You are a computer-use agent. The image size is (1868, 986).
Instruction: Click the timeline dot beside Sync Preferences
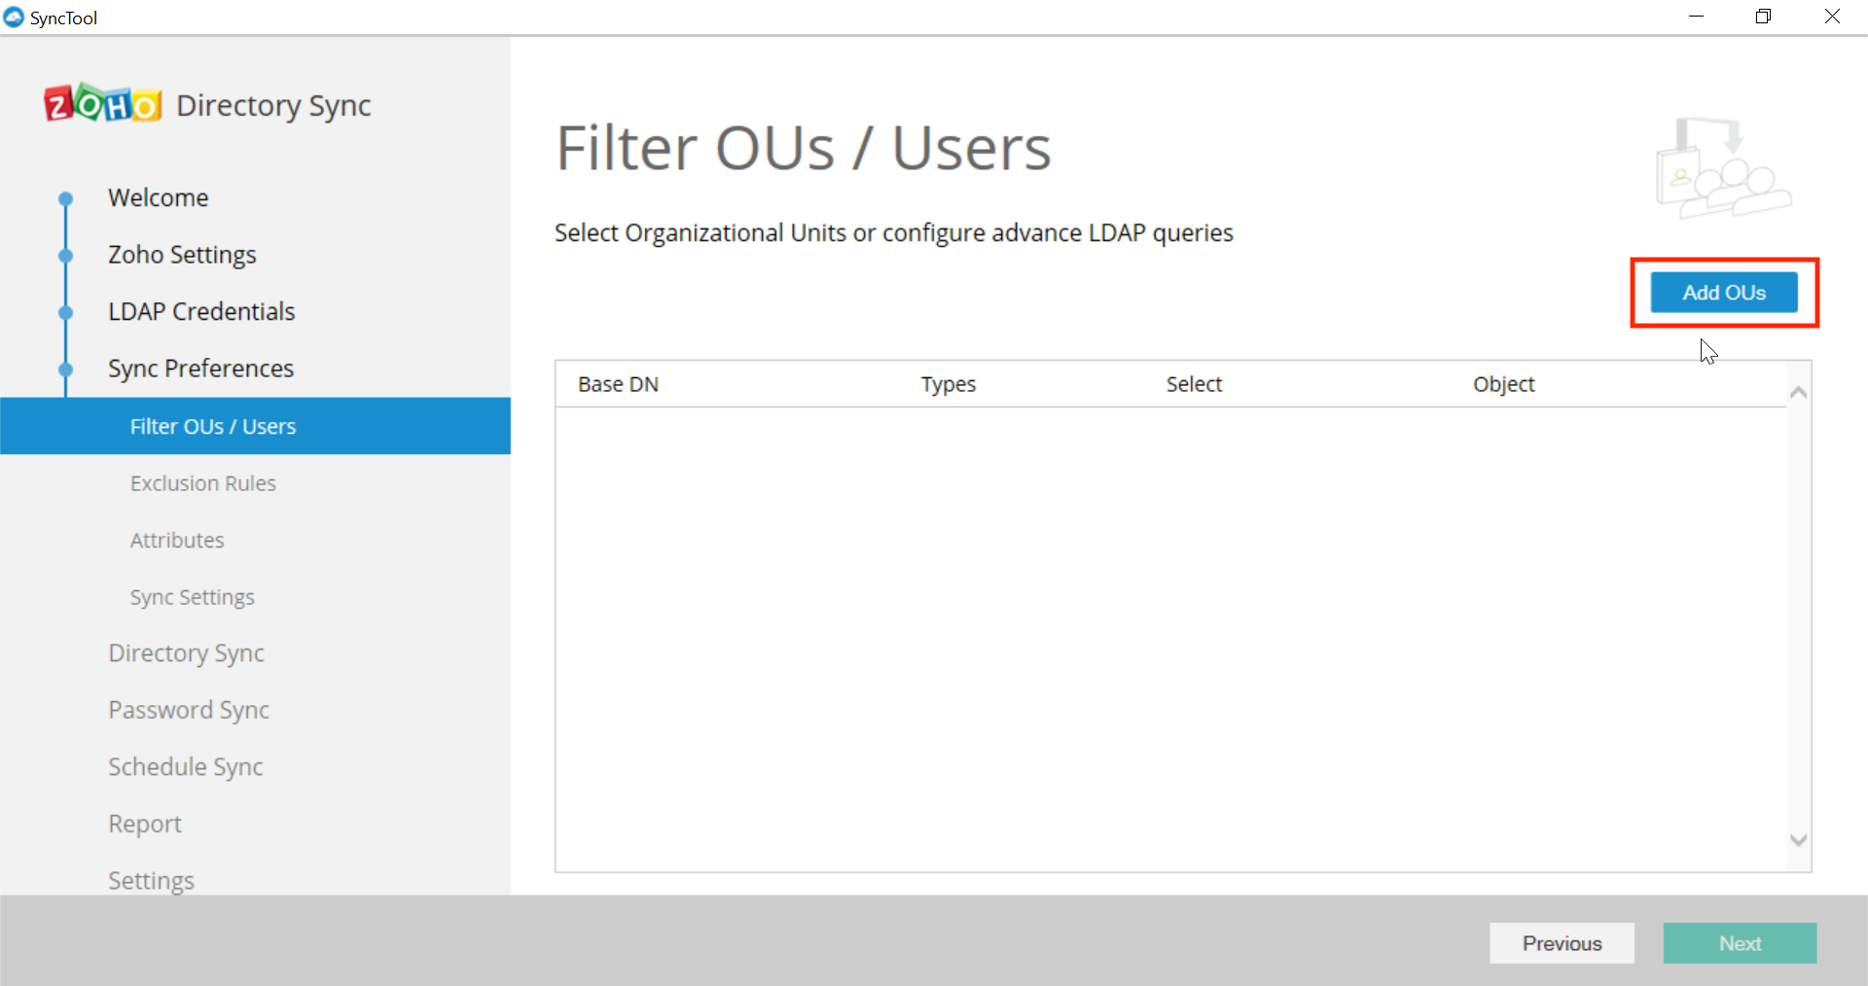tap(65, 370)
